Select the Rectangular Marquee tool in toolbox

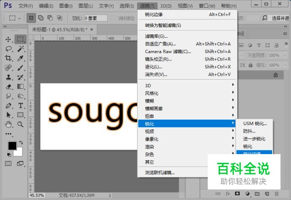coord(21,39)
